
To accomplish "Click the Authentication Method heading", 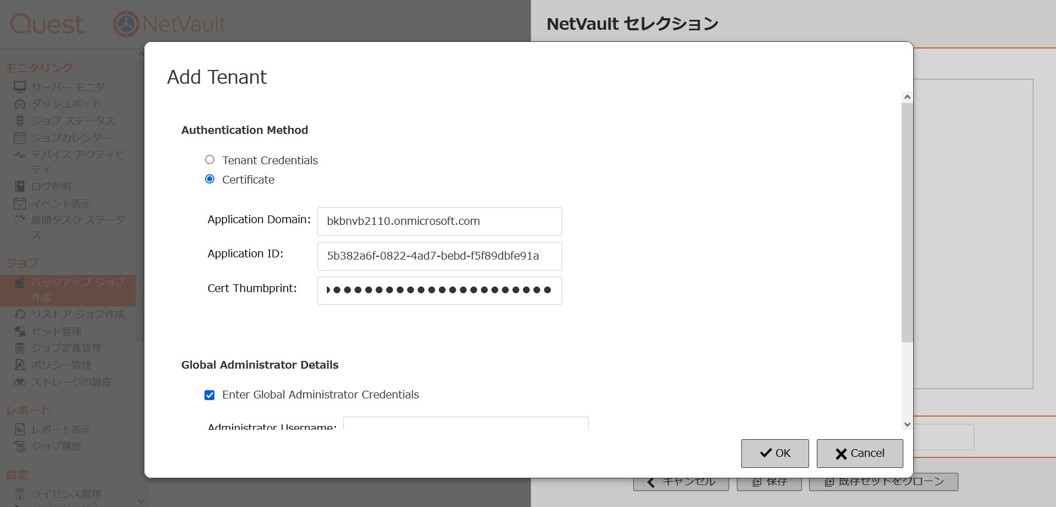I will tap(245, 130).
